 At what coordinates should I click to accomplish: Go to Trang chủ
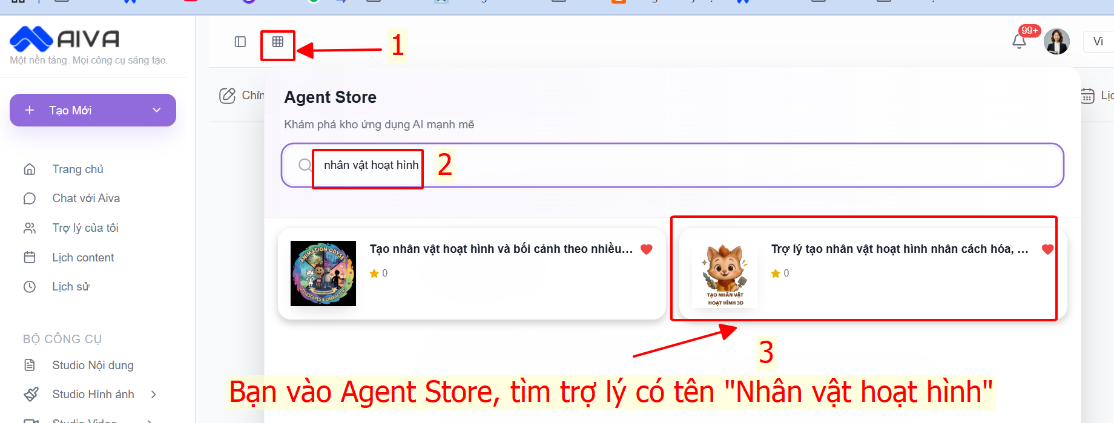coord(77,169)
